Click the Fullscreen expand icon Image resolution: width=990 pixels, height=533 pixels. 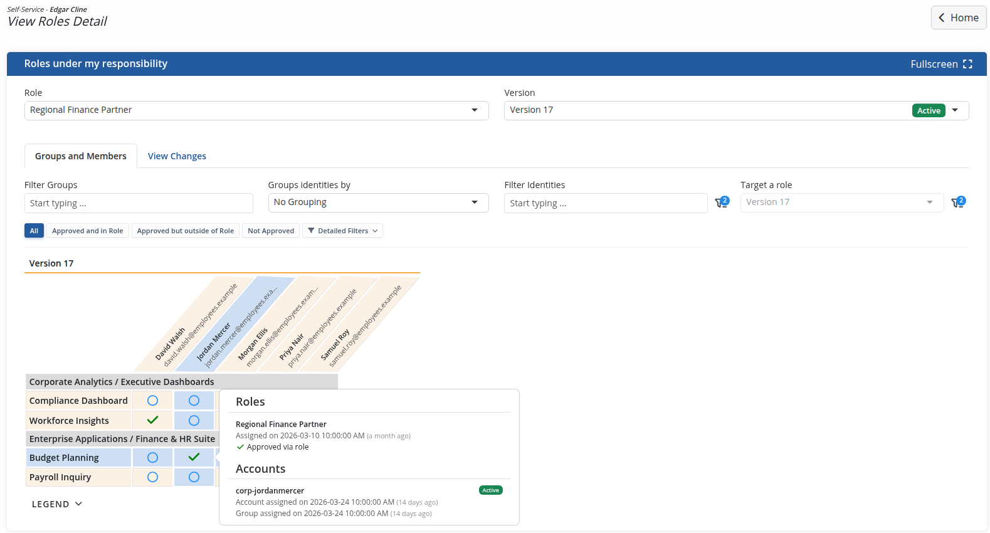[x=967, y=64]
